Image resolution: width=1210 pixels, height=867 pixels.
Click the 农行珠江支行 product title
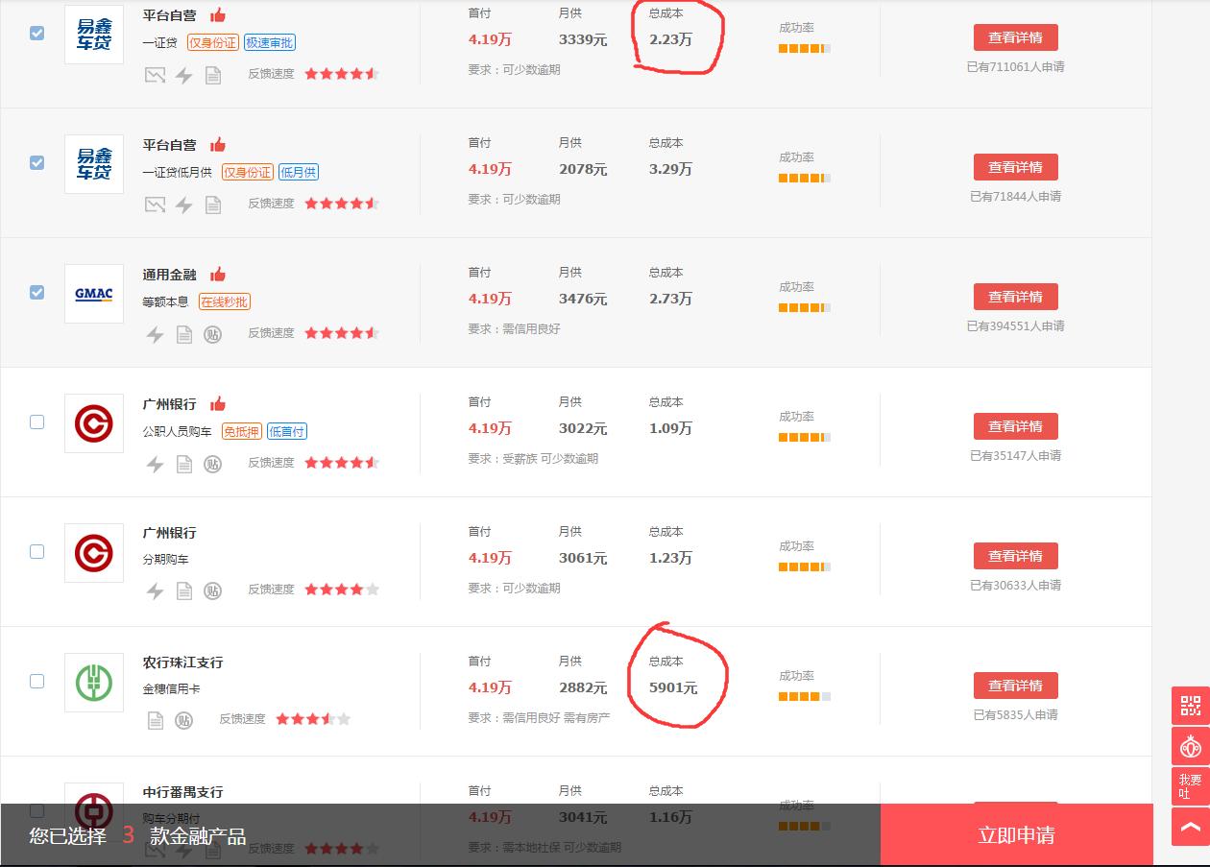[x=182, y=662]
